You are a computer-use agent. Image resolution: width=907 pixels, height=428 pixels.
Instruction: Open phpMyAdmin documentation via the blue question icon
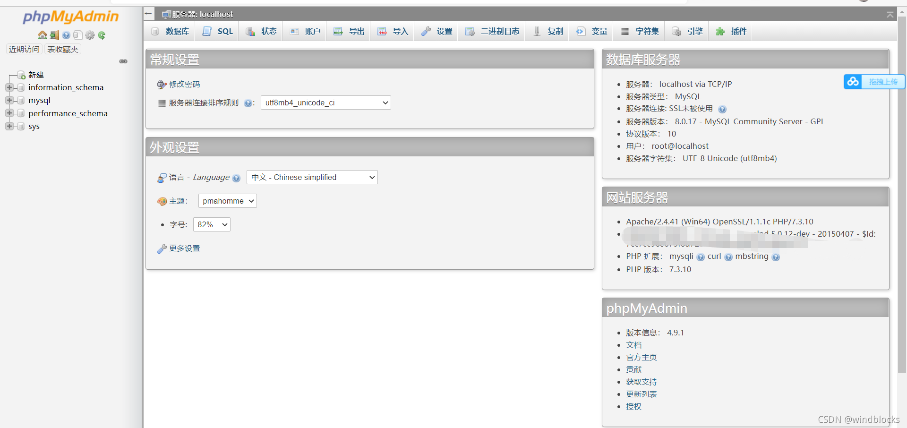click(66, 35)
